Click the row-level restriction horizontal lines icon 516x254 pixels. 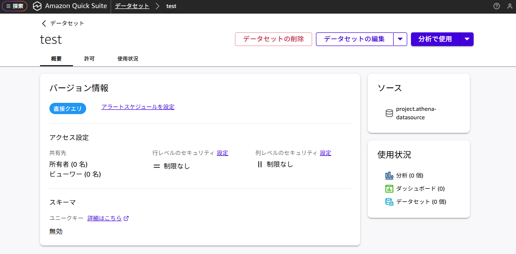pos(157,166)
